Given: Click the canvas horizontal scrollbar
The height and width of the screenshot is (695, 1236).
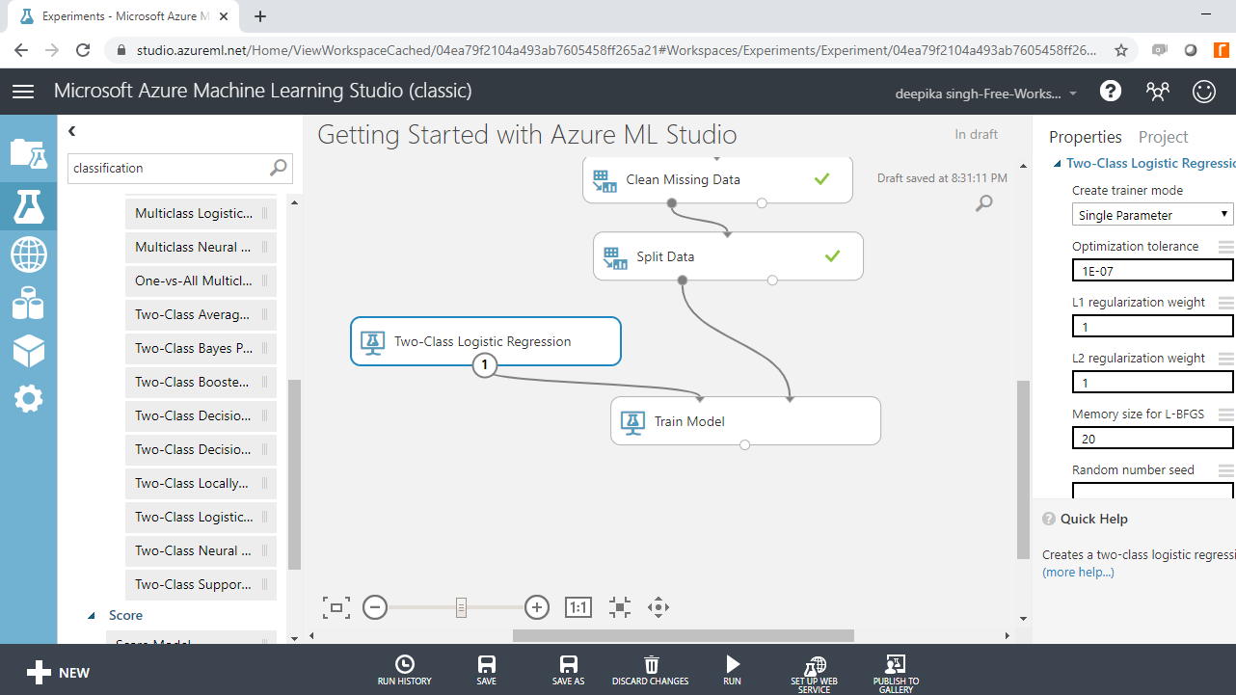Looking at the screenshot, I should pyautogui.click(x=684, y=635).
